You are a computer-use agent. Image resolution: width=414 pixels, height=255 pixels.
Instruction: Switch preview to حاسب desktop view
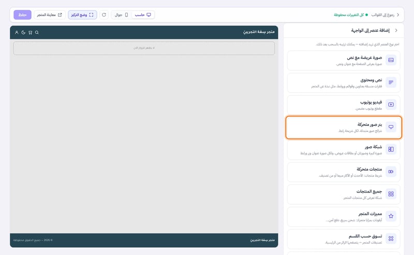(143, 15)
